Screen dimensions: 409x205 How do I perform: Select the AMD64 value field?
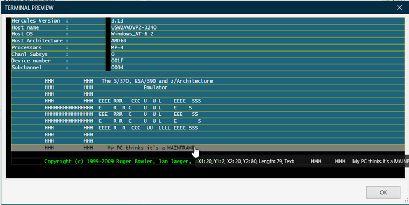(x=258, y=41)
